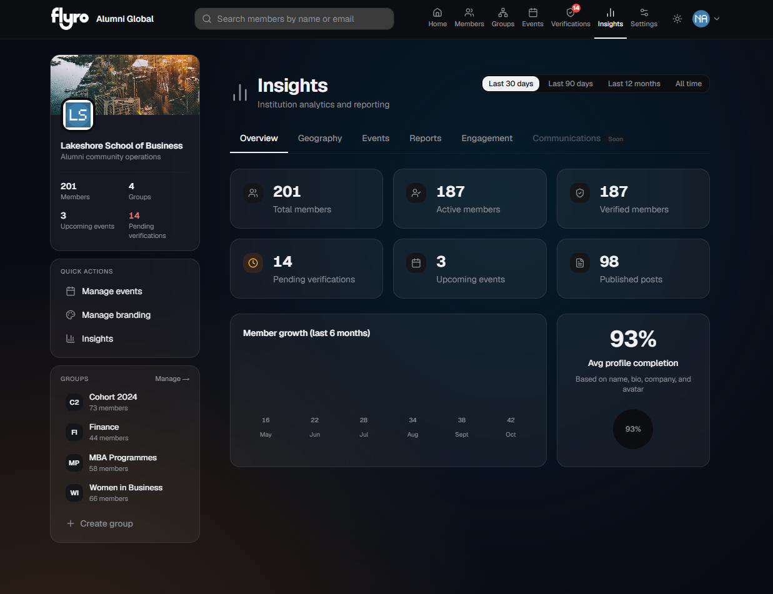Click the Pending verifications clock icon
The height and width of the screenshot is (594, 773).
click(253, 264)
